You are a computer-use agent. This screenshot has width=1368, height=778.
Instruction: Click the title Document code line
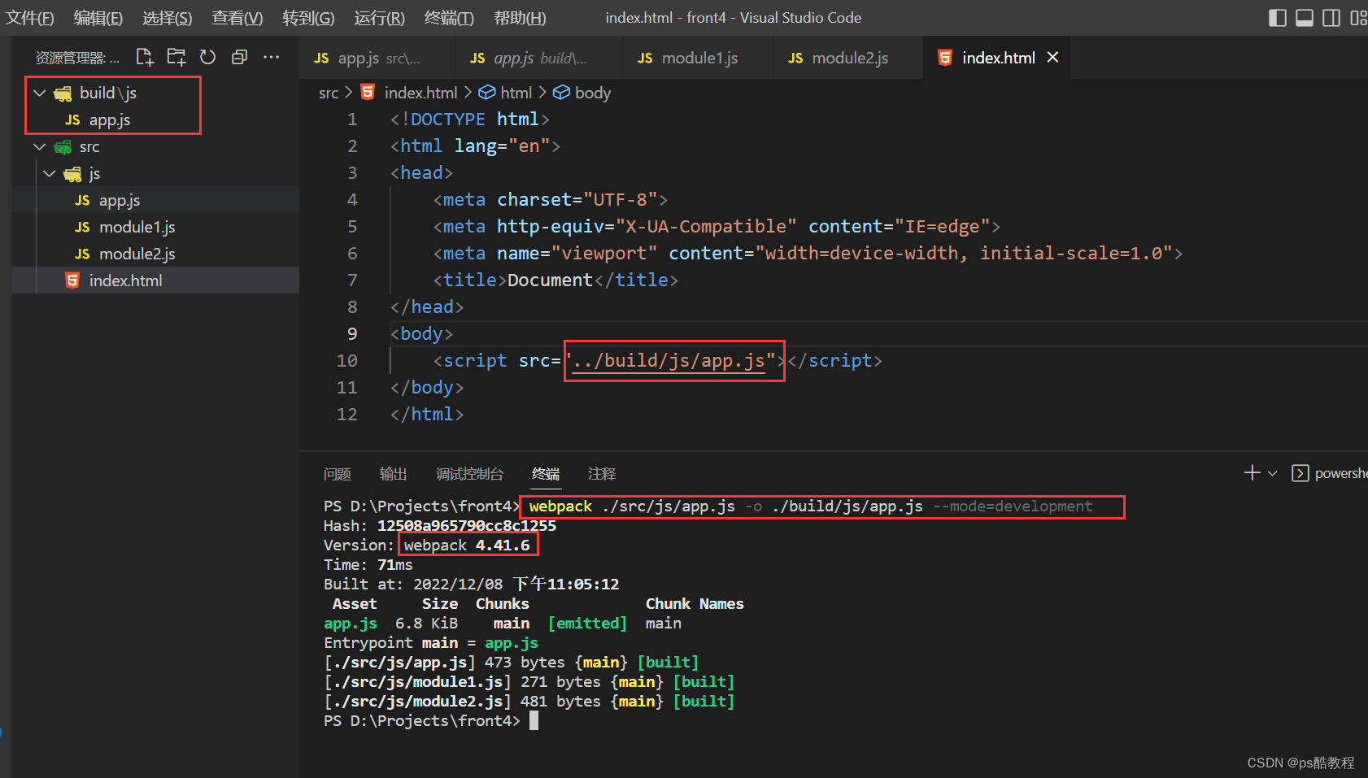pos(555,280)
